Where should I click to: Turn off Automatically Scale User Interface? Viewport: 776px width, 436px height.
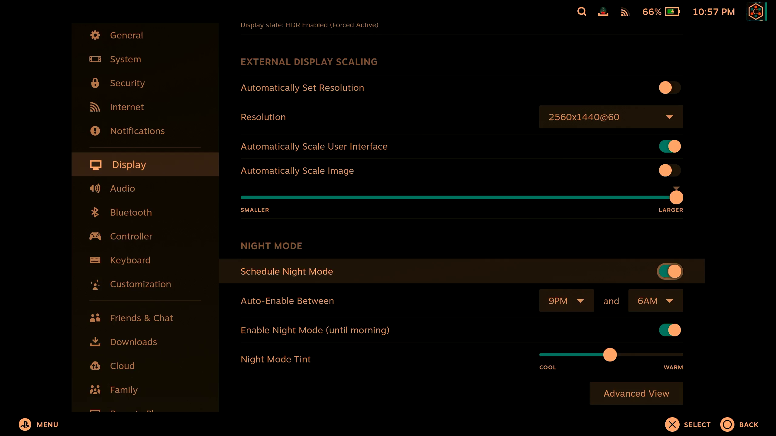(670, 146)
